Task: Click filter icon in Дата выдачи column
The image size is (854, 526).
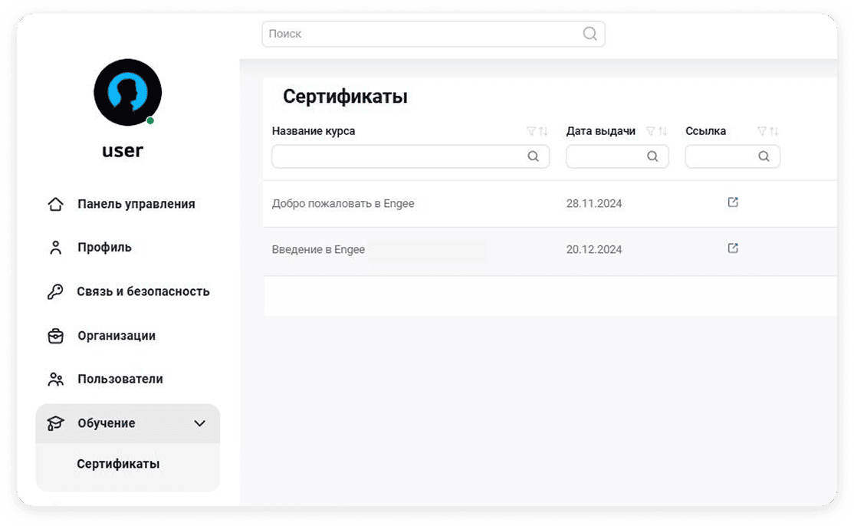Action: 651,131
